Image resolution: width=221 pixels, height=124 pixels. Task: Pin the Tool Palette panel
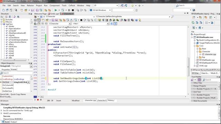point(217,77)
